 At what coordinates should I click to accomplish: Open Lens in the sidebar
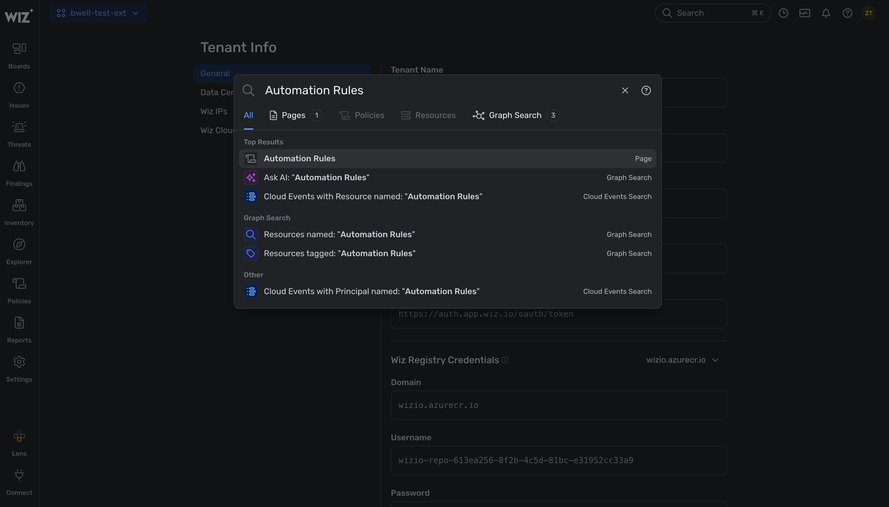tap(19, 443)
